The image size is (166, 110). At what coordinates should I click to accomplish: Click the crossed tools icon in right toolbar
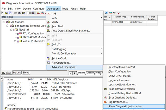point(119,13)
